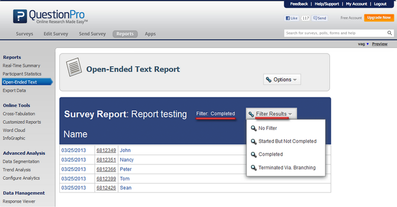The width and height of the screenshot is (397, 207).
Task: Open the Apps tab
Action: 150,34
